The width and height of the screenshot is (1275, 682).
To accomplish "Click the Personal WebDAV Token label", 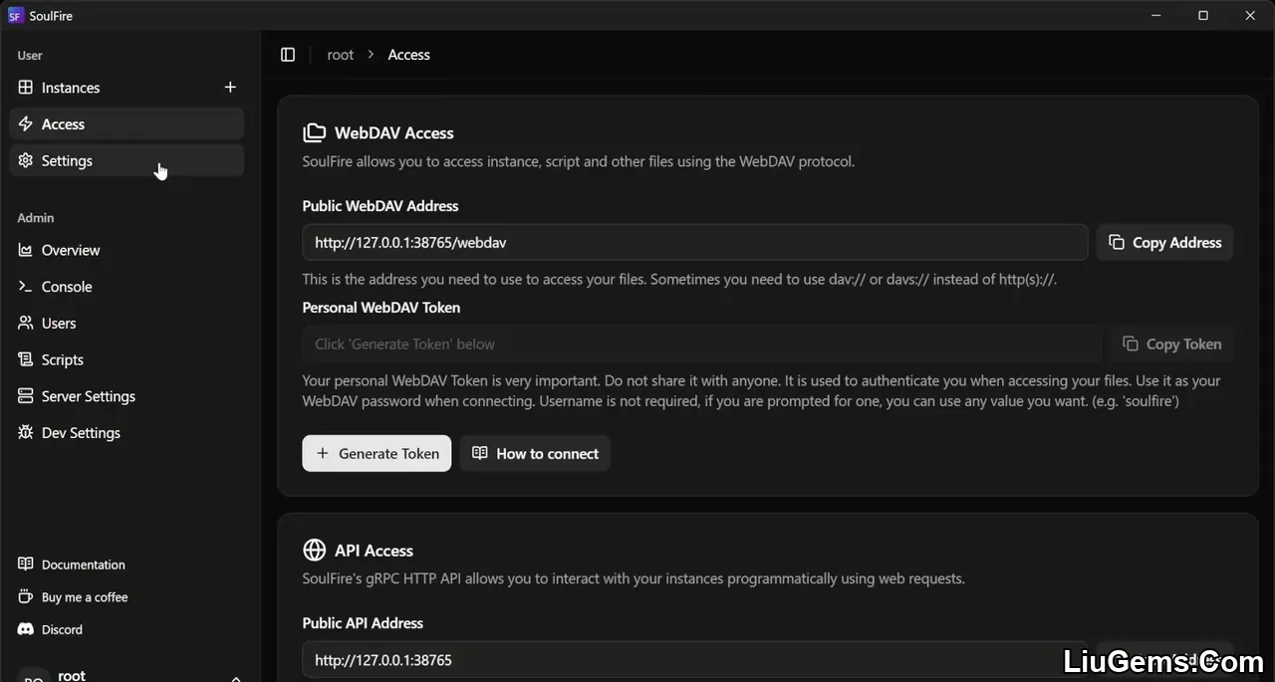I will pos(382,308).
